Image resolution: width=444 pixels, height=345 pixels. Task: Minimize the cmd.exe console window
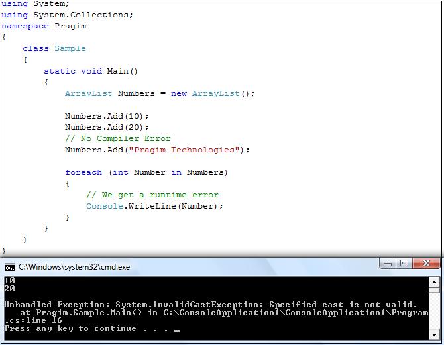(x=388, y=264)
